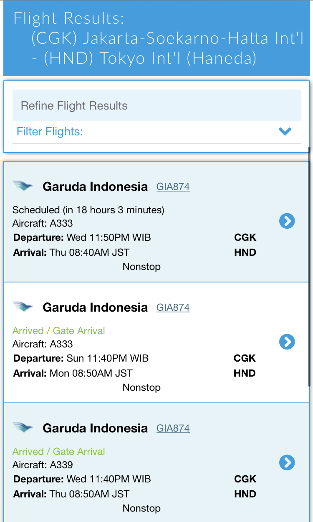The height and width of the screenshot is (522, 313).
Task: Open GIA874 link on the A339 flight
Action: [x=173, y=428]
